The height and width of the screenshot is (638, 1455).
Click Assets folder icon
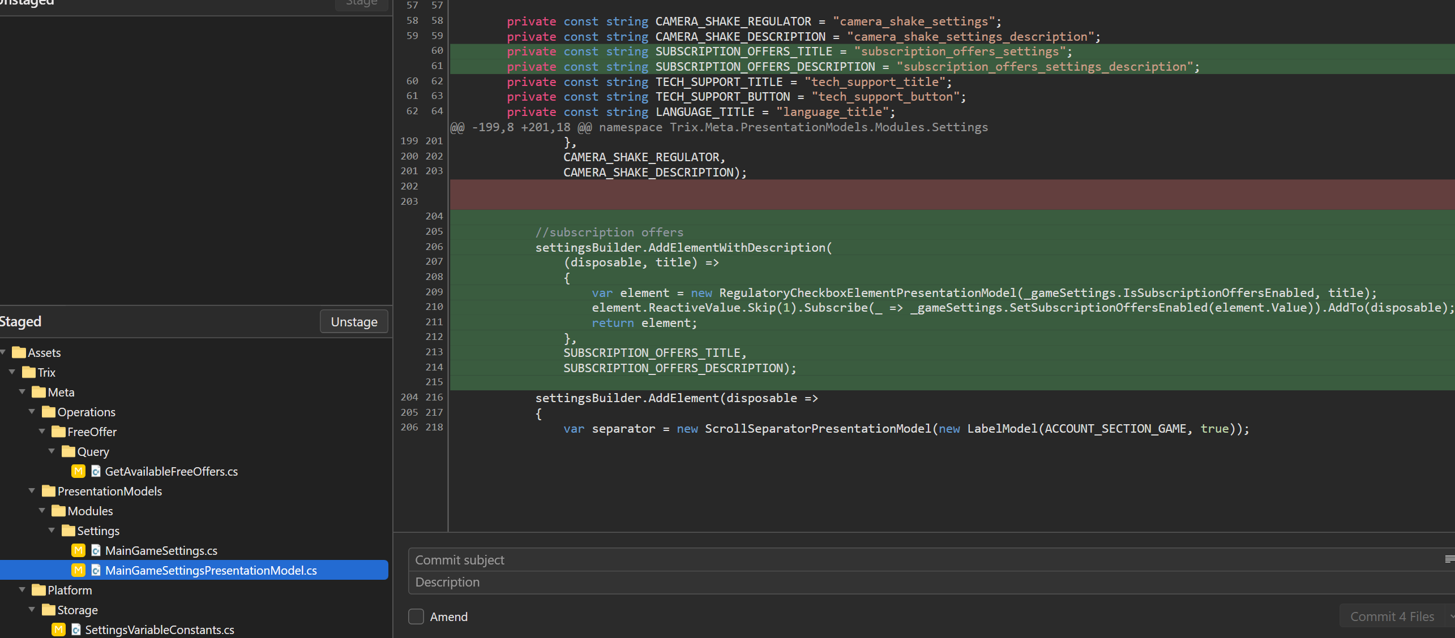click(19, 352)
